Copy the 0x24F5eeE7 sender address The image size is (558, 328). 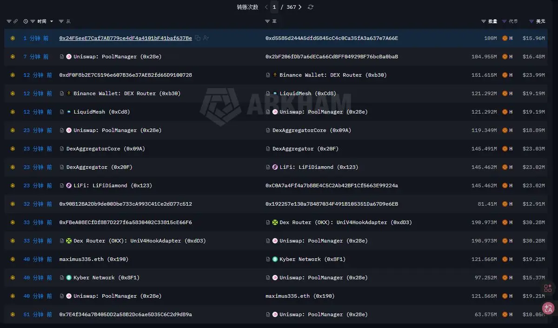click(198, 38)
